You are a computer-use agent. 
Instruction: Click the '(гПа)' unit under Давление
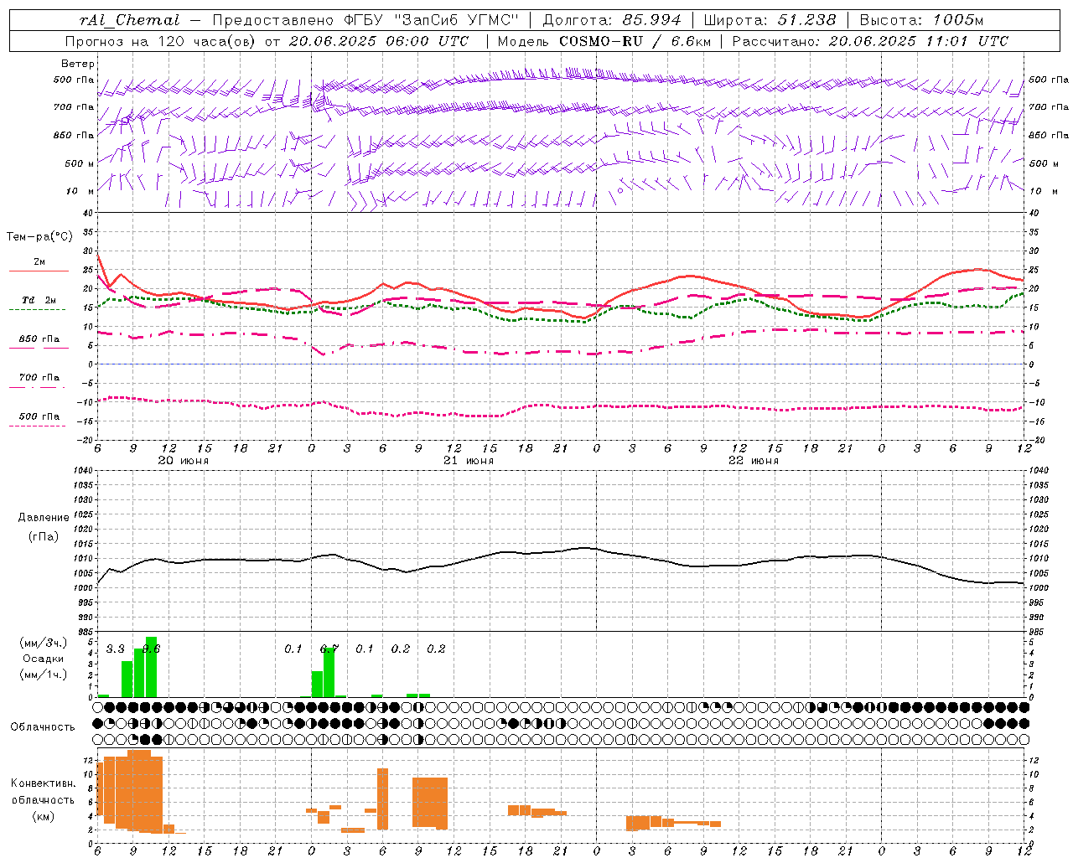44,537
